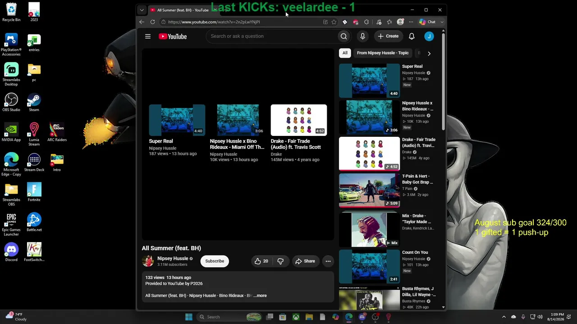Reload the page with the refresh icon

(x=152, y=22)
